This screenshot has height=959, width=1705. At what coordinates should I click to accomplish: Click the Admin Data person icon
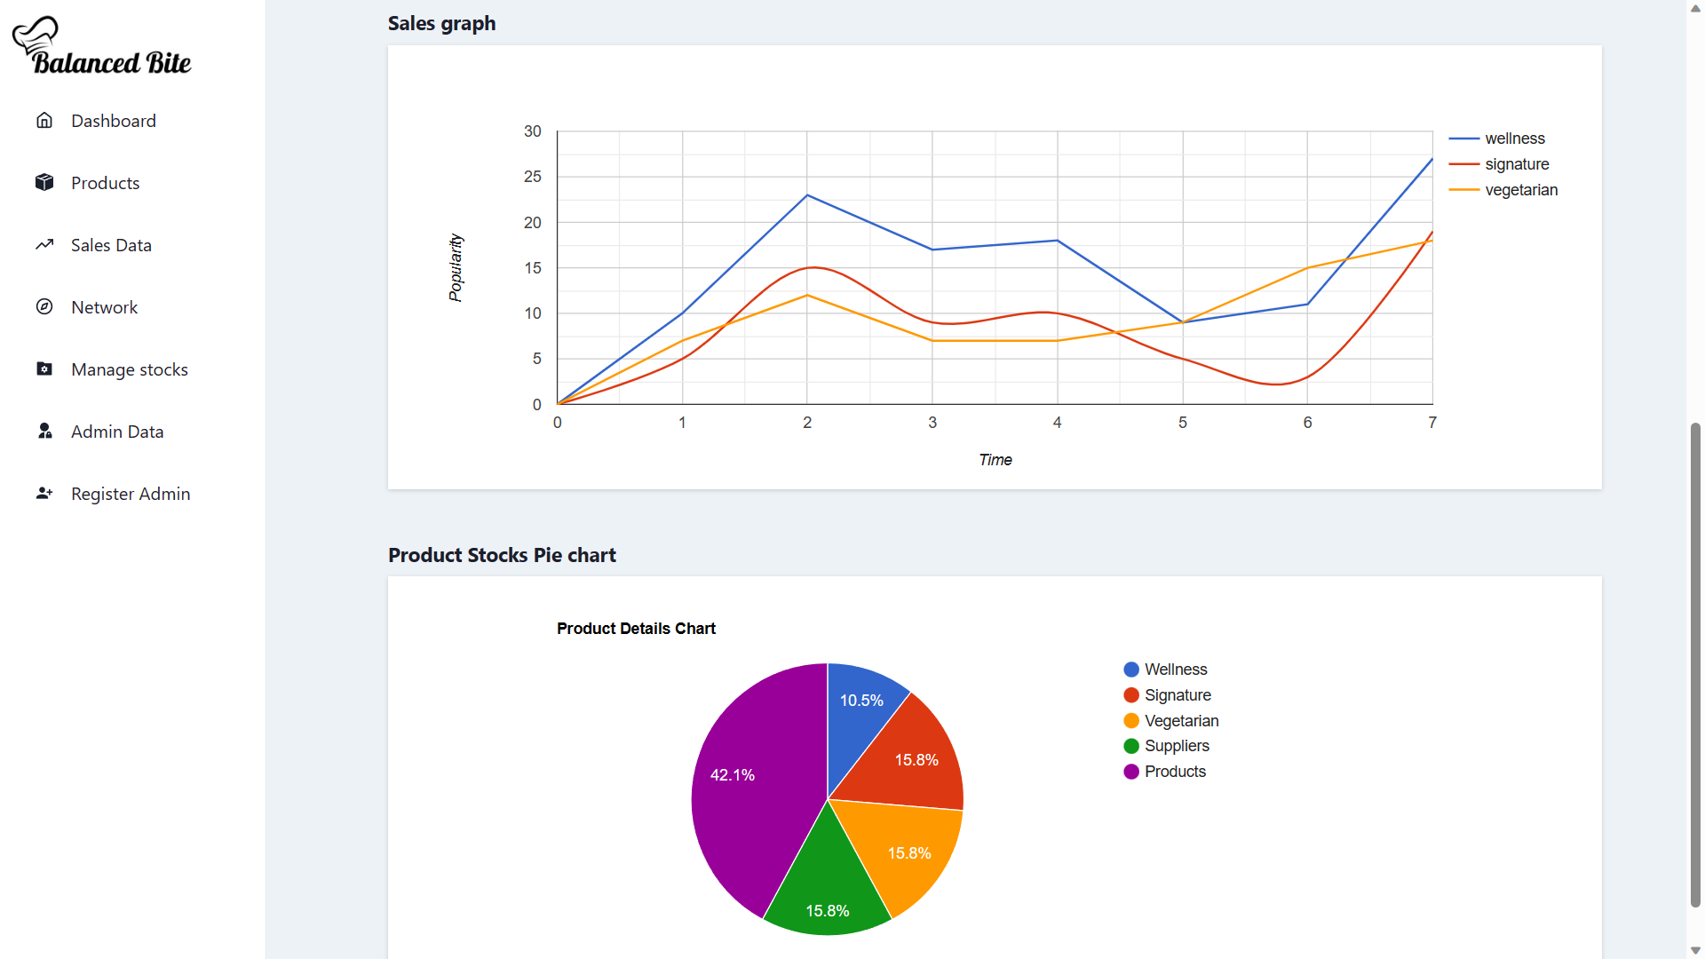(44, 431)
